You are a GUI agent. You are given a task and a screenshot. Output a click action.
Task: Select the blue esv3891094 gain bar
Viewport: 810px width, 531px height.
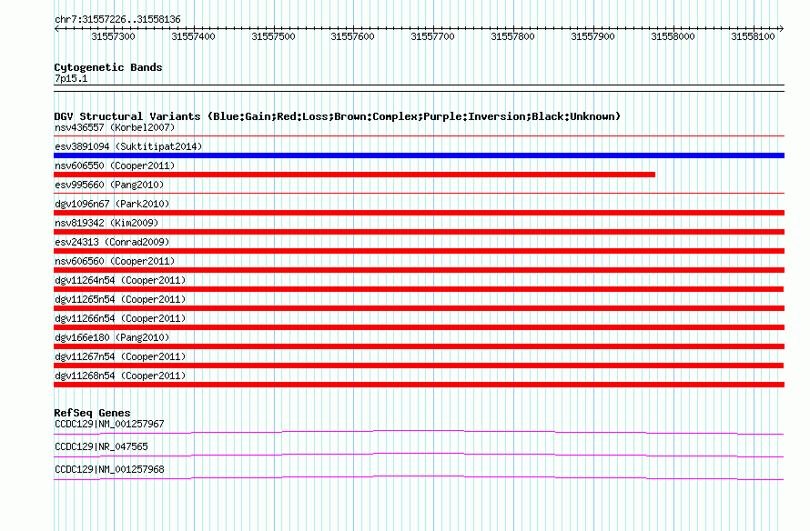pyautogui.click(x=419, y=155)
